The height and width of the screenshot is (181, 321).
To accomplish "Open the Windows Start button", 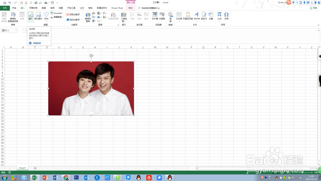I will point(4,178).
